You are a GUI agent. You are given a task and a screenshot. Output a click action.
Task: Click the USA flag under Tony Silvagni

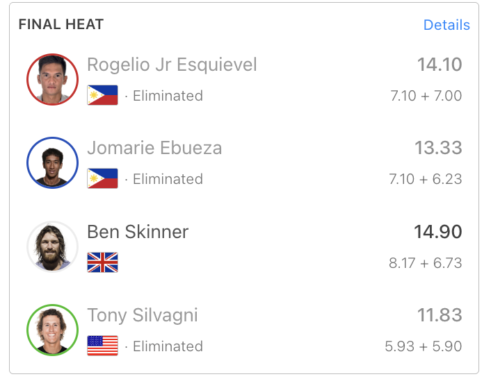(x=102, y=346)
